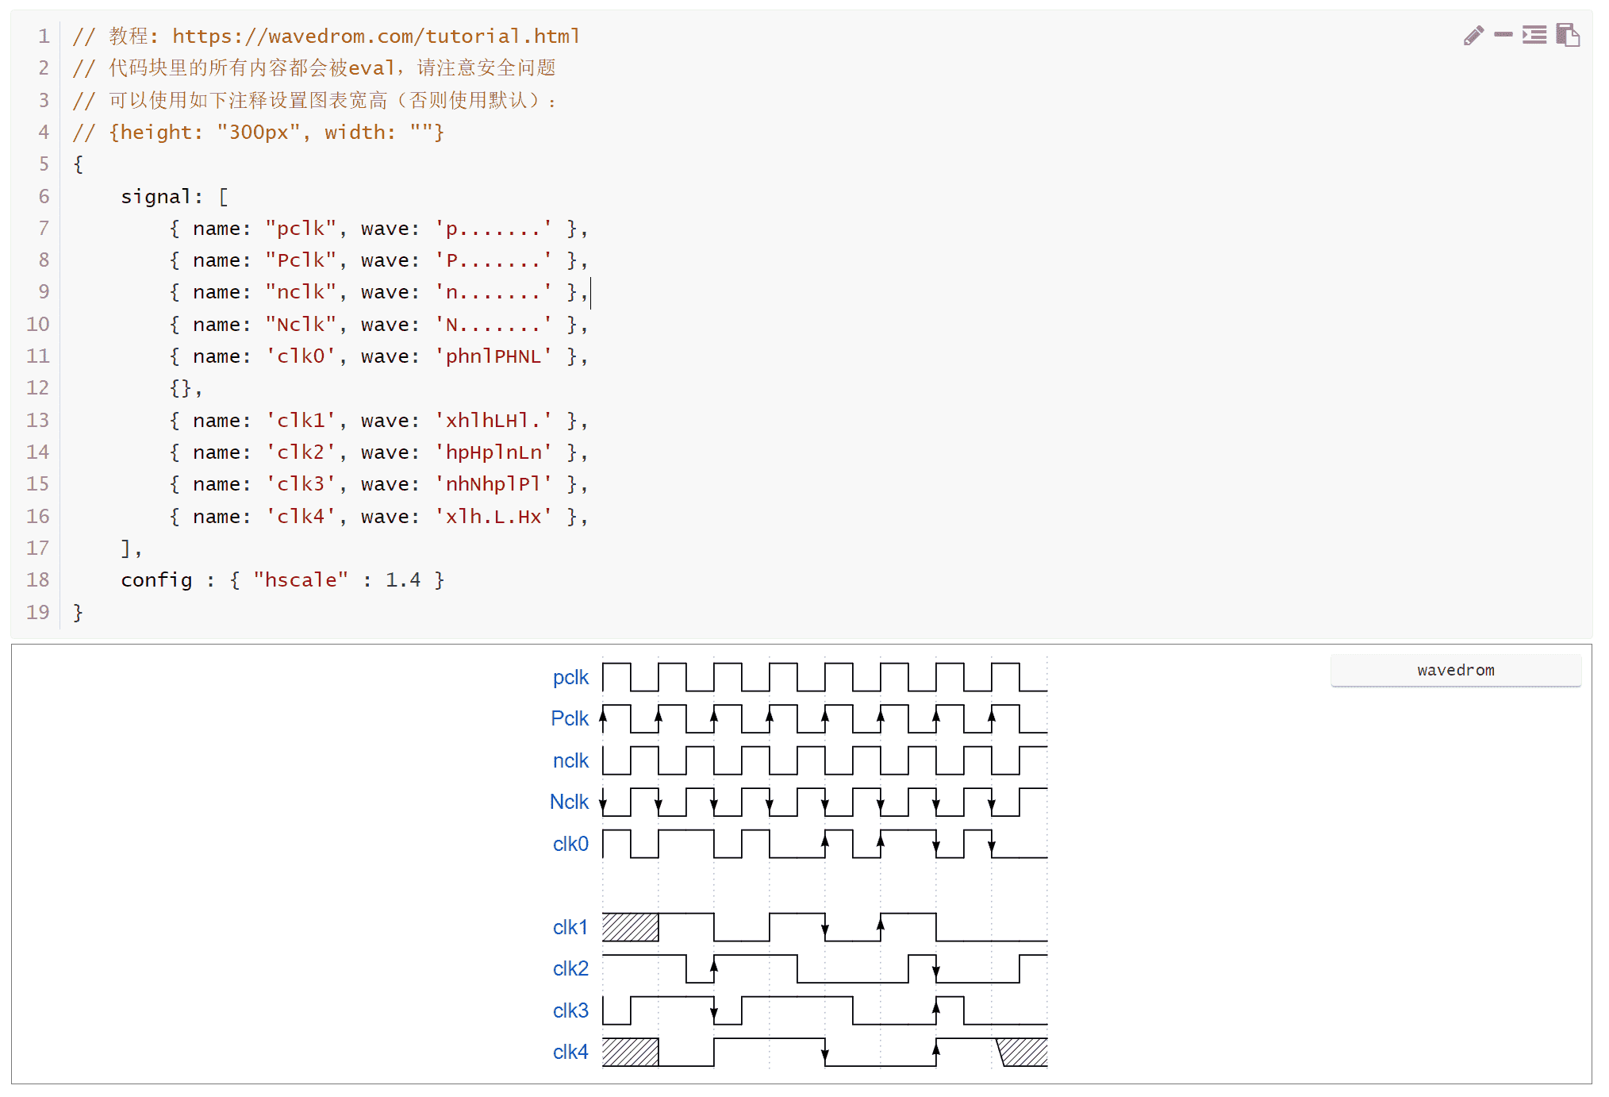Viewport: 1609px width, 1097px height.
Task: Click the pencil edit icon
Action: coord(1473,36)
